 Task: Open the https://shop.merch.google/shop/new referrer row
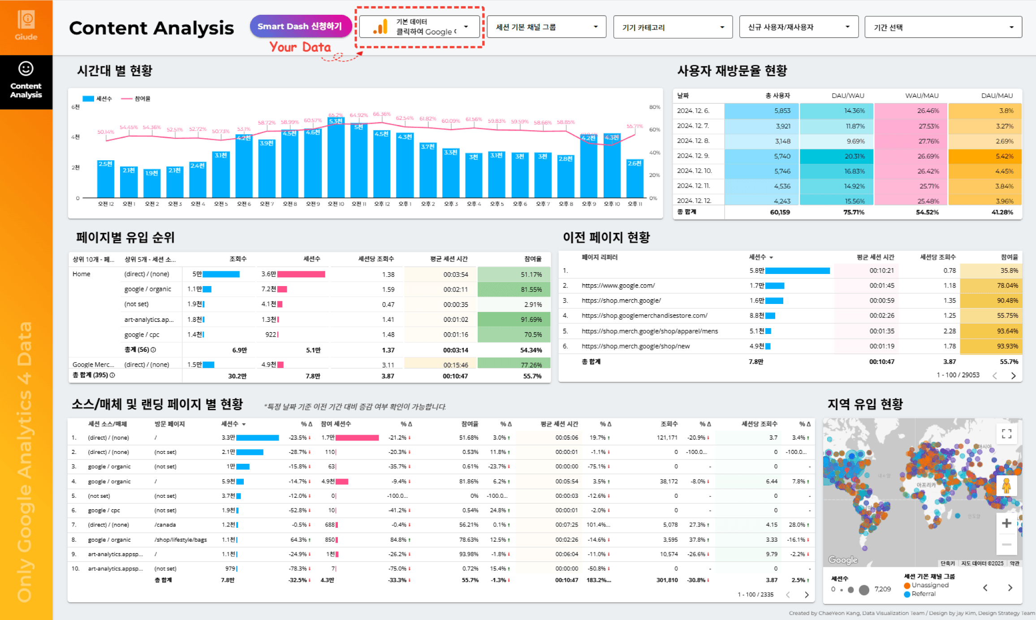click(790, 346)
